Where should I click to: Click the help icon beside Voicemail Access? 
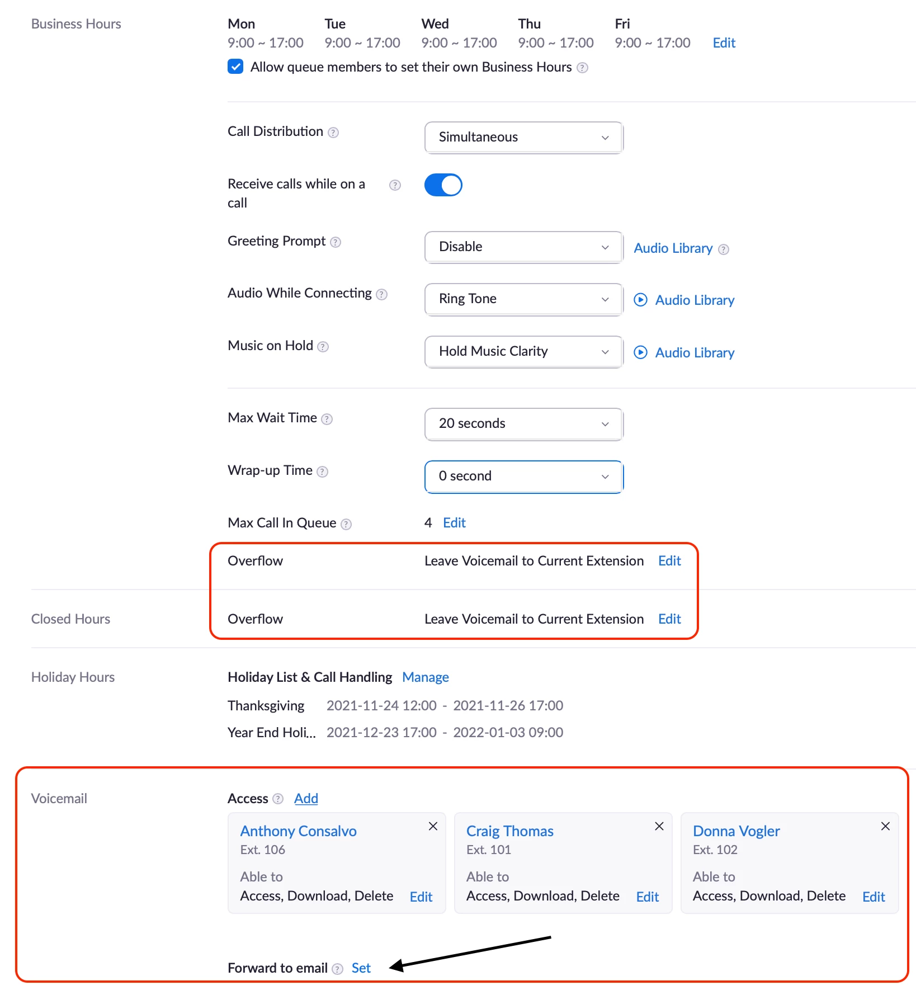tap(278, 799)
